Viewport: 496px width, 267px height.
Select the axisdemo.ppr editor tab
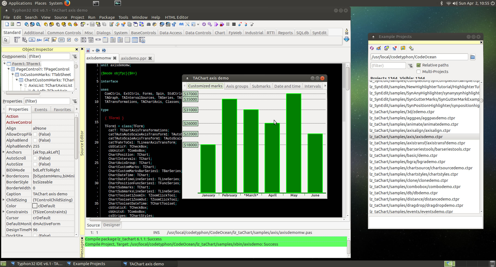click(134, 58)
